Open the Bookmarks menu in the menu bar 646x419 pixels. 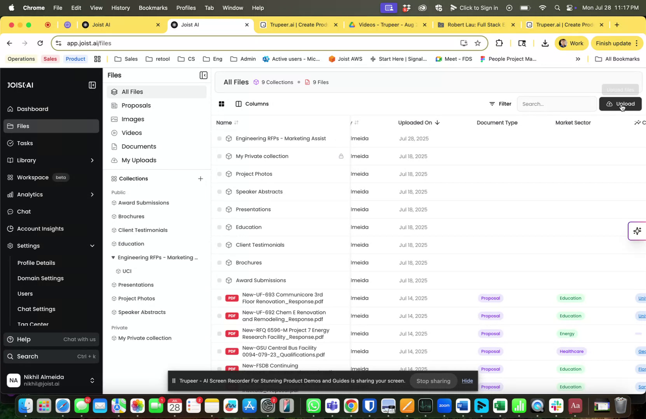[x=153, y=8]
